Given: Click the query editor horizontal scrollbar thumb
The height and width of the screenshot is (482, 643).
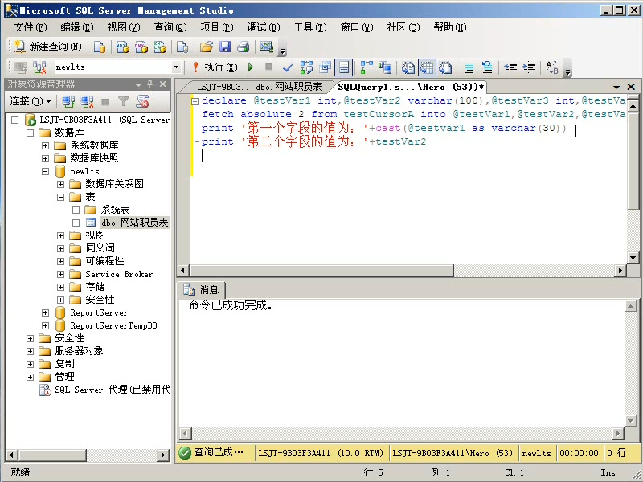Looking at the screenshot, I should coord(322,270).
